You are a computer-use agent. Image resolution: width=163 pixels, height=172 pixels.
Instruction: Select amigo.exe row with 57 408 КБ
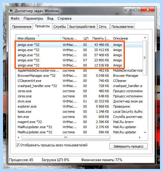79,55
